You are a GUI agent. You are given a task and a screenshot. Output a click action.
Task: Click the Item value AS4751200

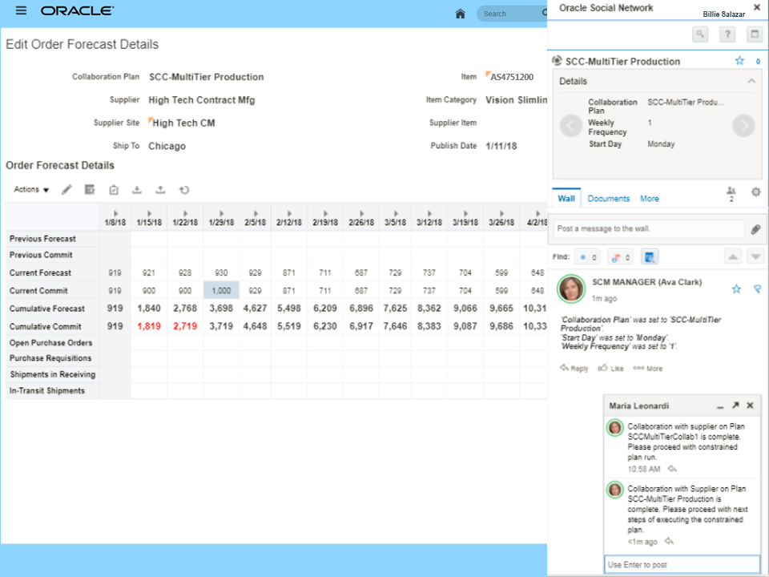coord(512,77)
